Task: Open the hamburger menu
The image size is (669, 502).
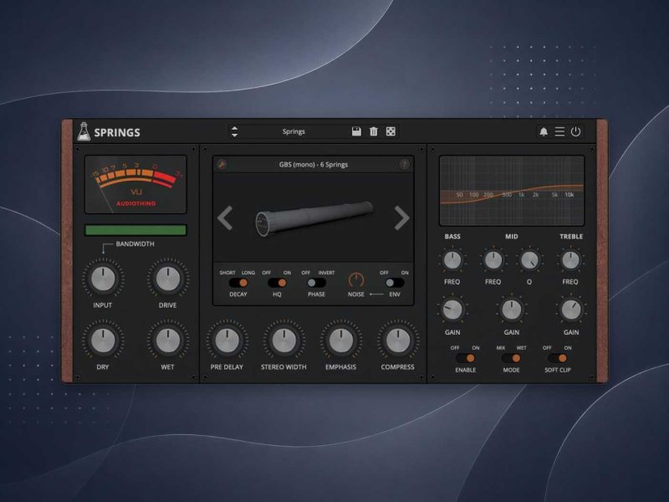Action: pyautogui.click(x=559, y=131)
